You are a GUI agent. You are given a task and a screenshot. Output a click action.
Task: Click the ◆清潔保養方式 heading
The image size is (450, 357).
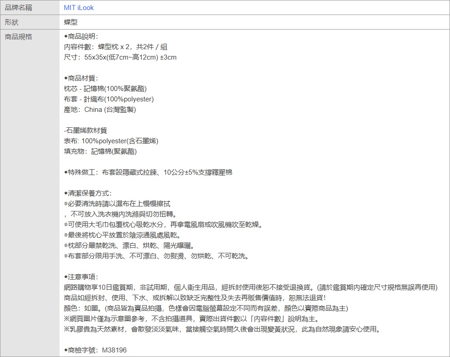point(88,193)
